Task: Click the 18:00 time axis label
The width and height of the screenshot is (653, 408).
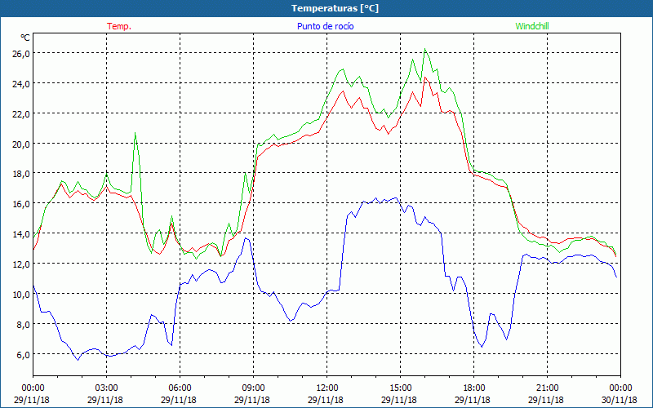Action: [x=474, y=388]
